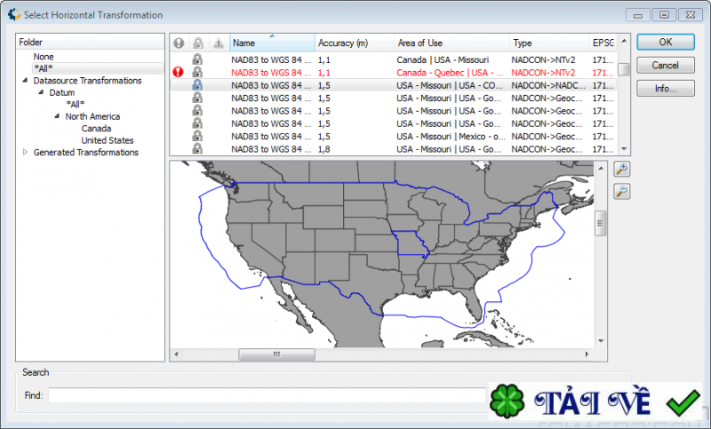Click the list scrollbar down arrow
711x429 pixels.
[624, 148]
